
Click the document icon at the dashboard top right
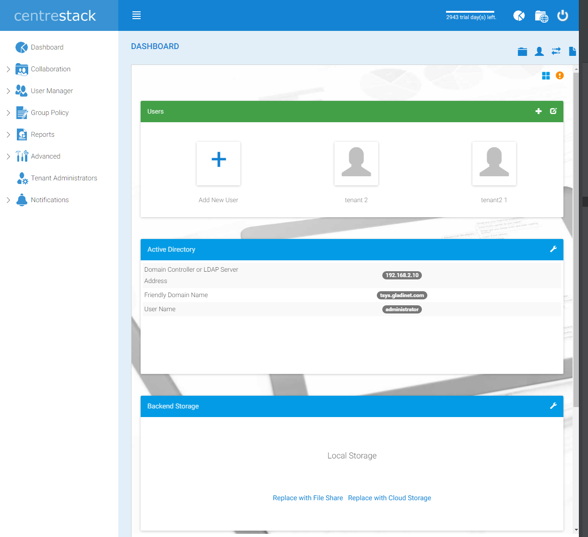573,51
